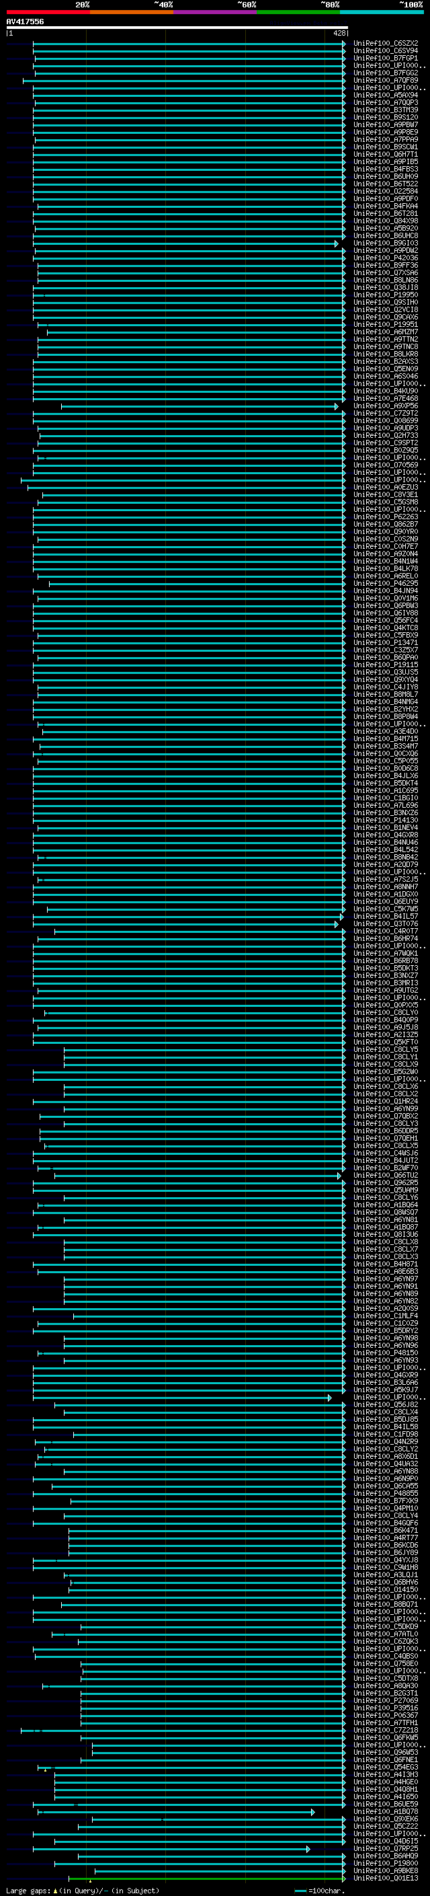The image size is (430, 1896).
Task: Open hit UniRef100_A5AX94
Action: pos(386,95)
